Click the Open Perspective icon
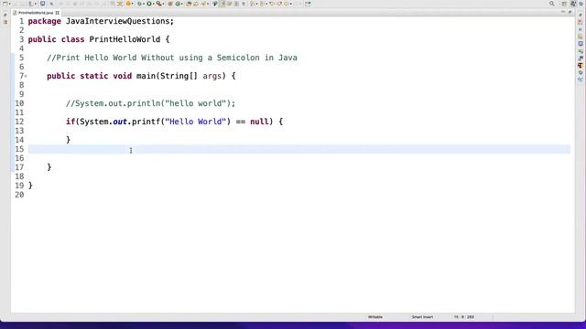Image resolution: width=586 pixels, height=329 pixels. point(564,4)
